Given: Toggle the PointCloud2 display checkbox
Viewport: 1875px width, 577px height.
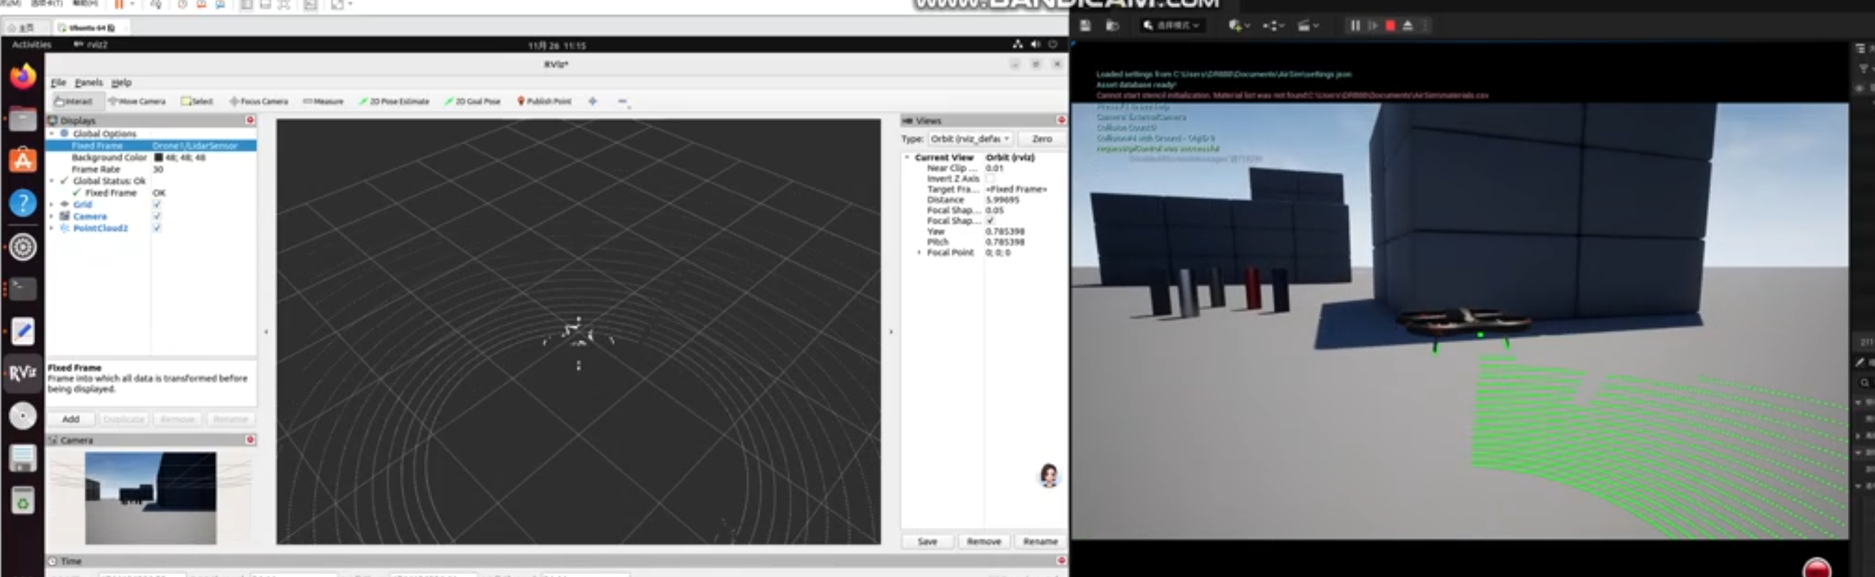Looking at the screenshot, I should point(157,228).
